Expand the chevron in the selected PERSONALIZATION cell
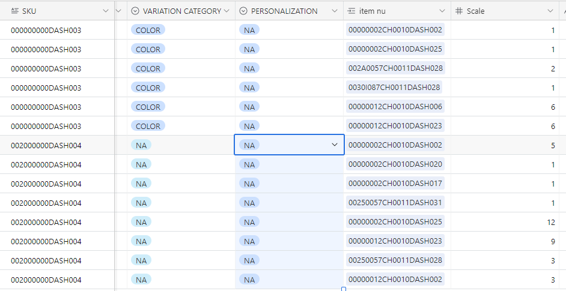 pyautogui.click(x=335, y=145)
